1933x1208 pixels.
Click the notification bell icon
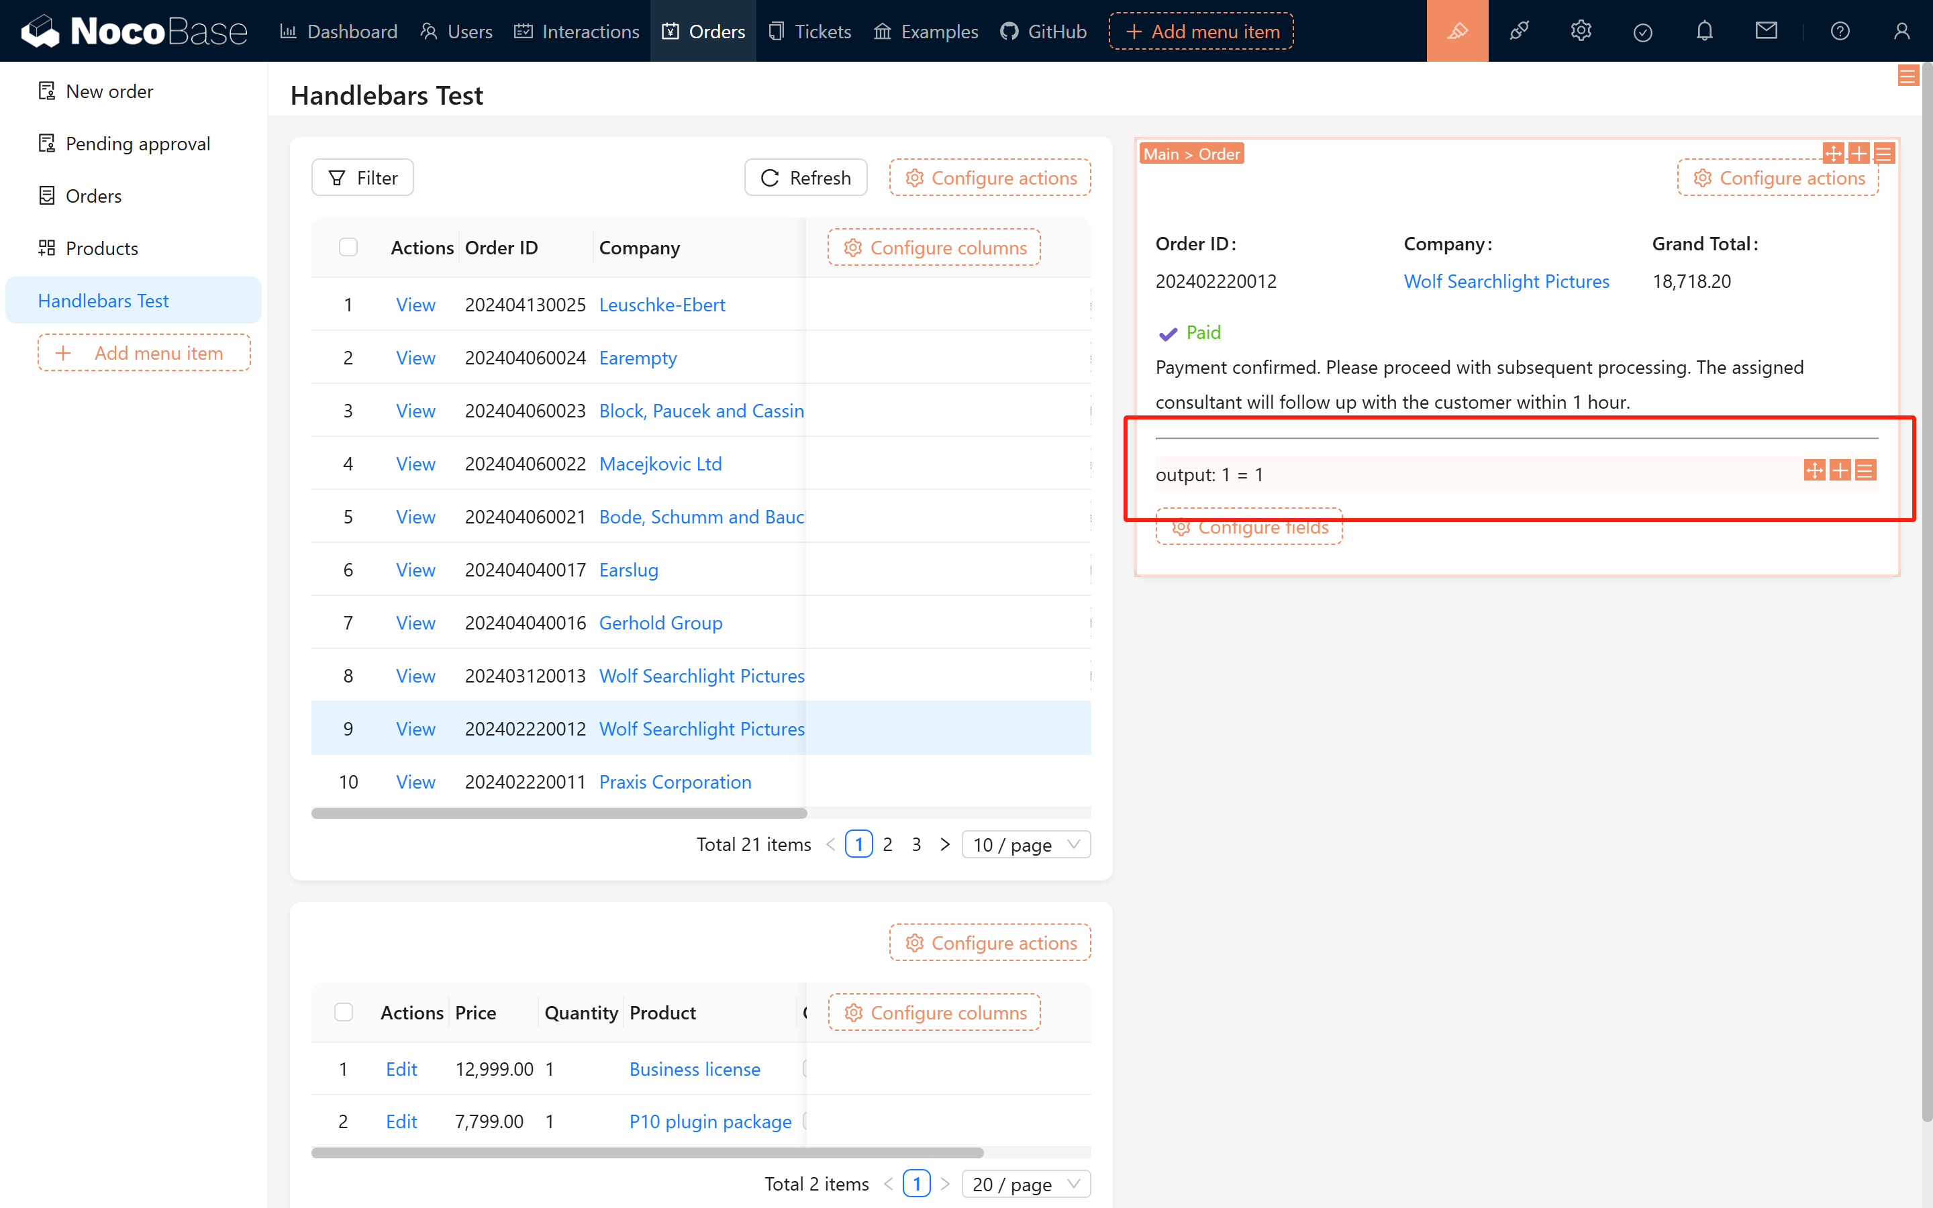pos(1703,31)
